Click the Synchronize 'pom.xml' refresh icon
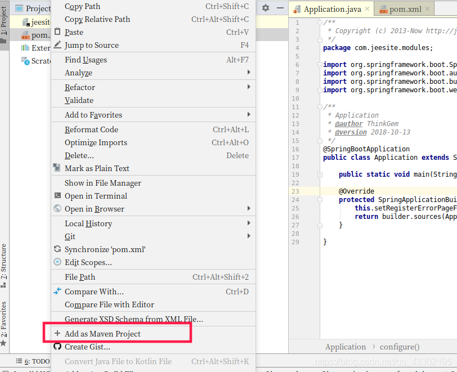457x372 pixels. 57,249
